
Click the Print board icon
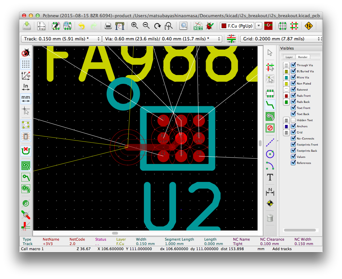[x=108, y=26]
